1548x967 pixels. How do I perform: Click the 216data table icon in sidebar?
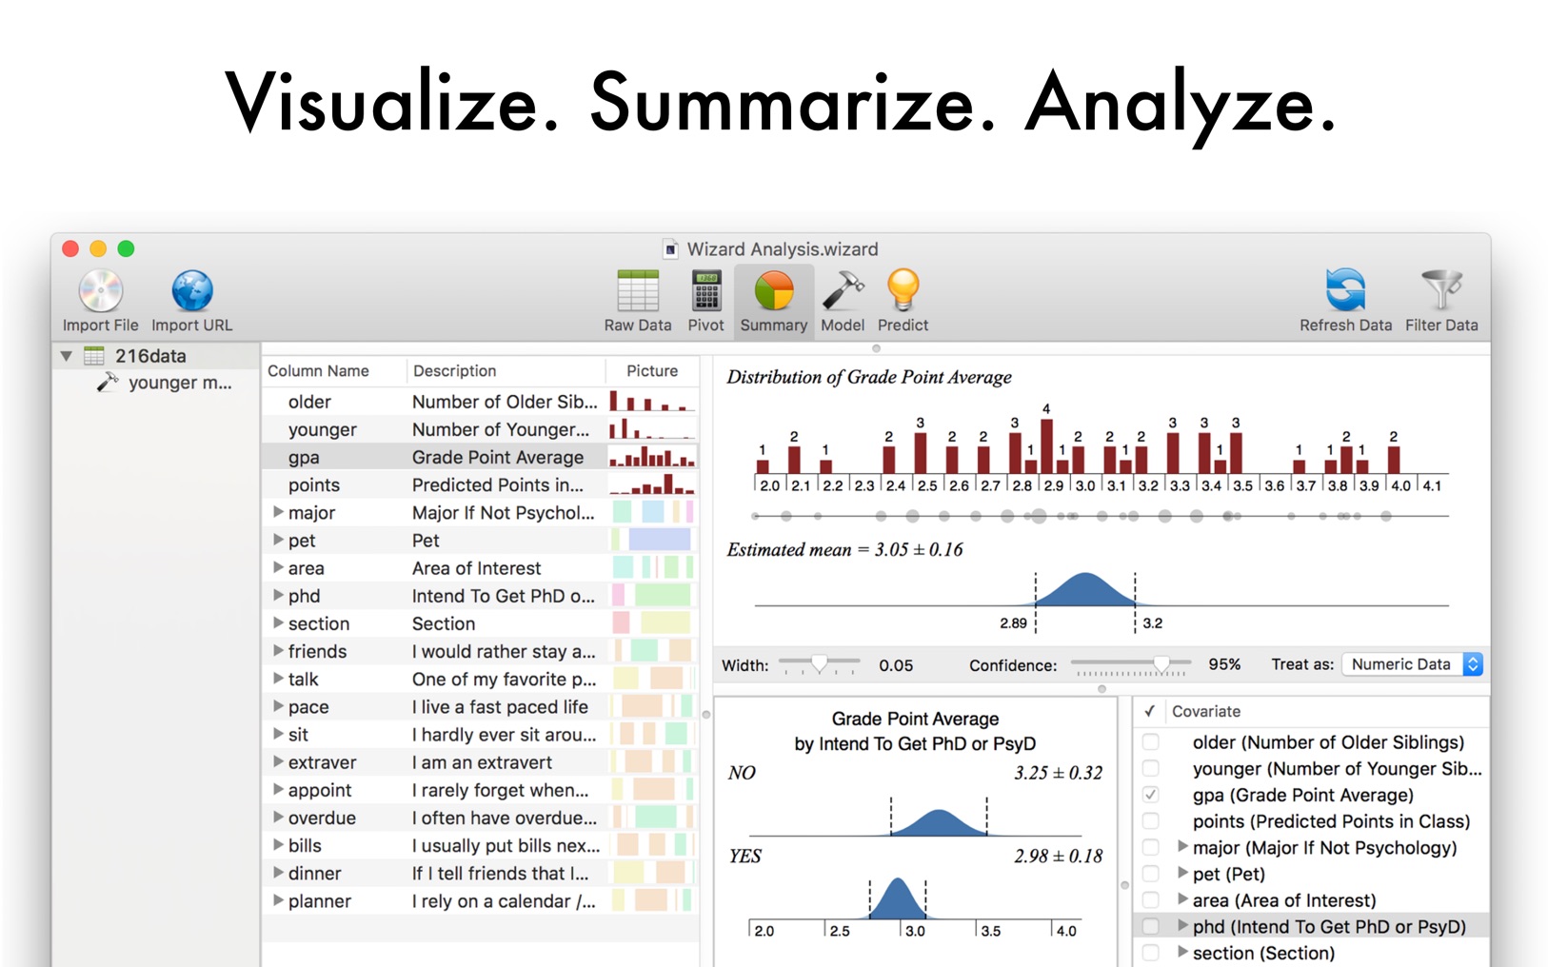pyautogui.click(x=94, y=356)
